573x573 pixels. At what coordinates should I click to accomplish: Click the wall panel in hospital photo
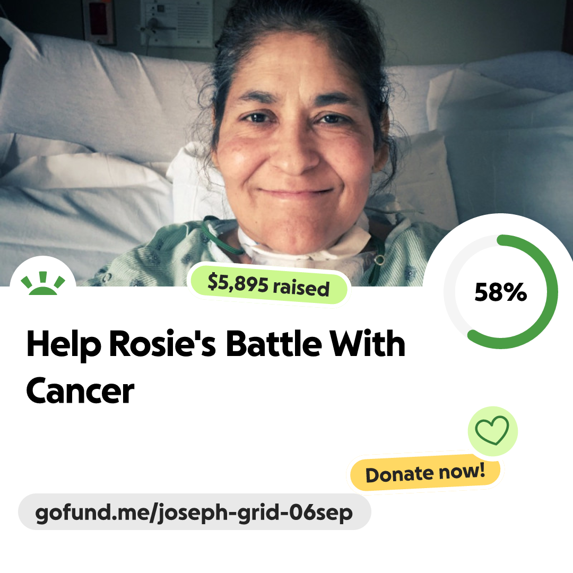click(177, 23)
